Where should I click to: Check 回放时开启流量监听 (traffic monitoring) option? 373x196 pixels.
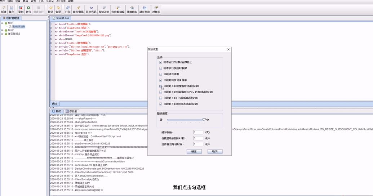click(161, 86)
